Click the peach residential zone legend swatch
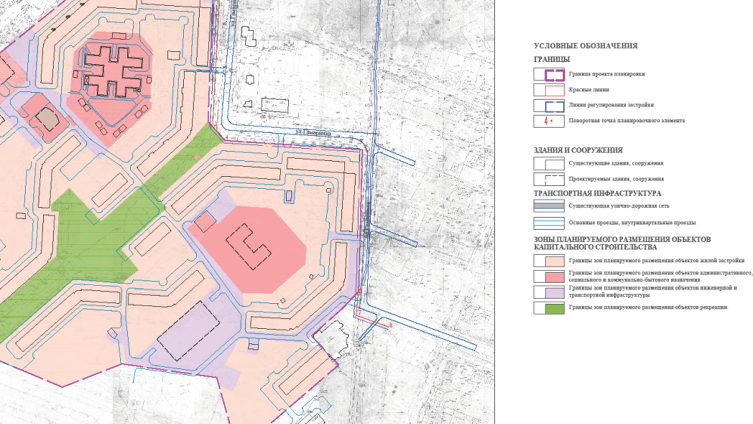 549,260
